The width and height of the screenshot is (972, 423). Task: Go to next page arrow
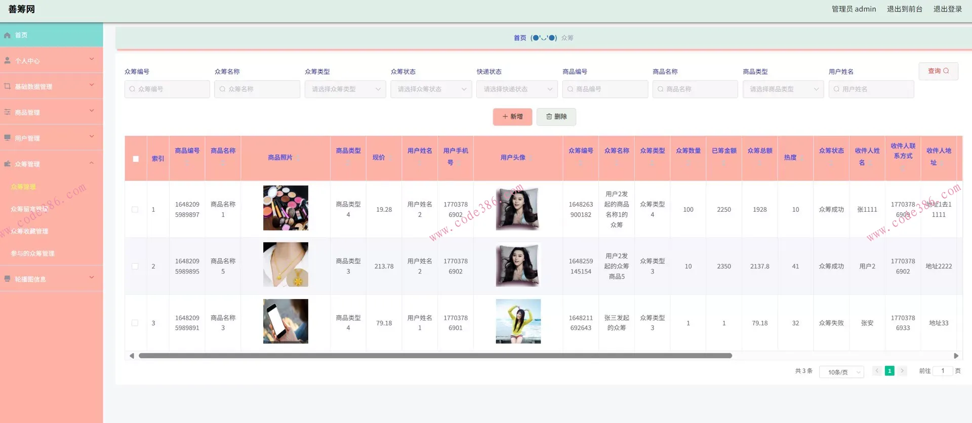[x=902, y=371]
